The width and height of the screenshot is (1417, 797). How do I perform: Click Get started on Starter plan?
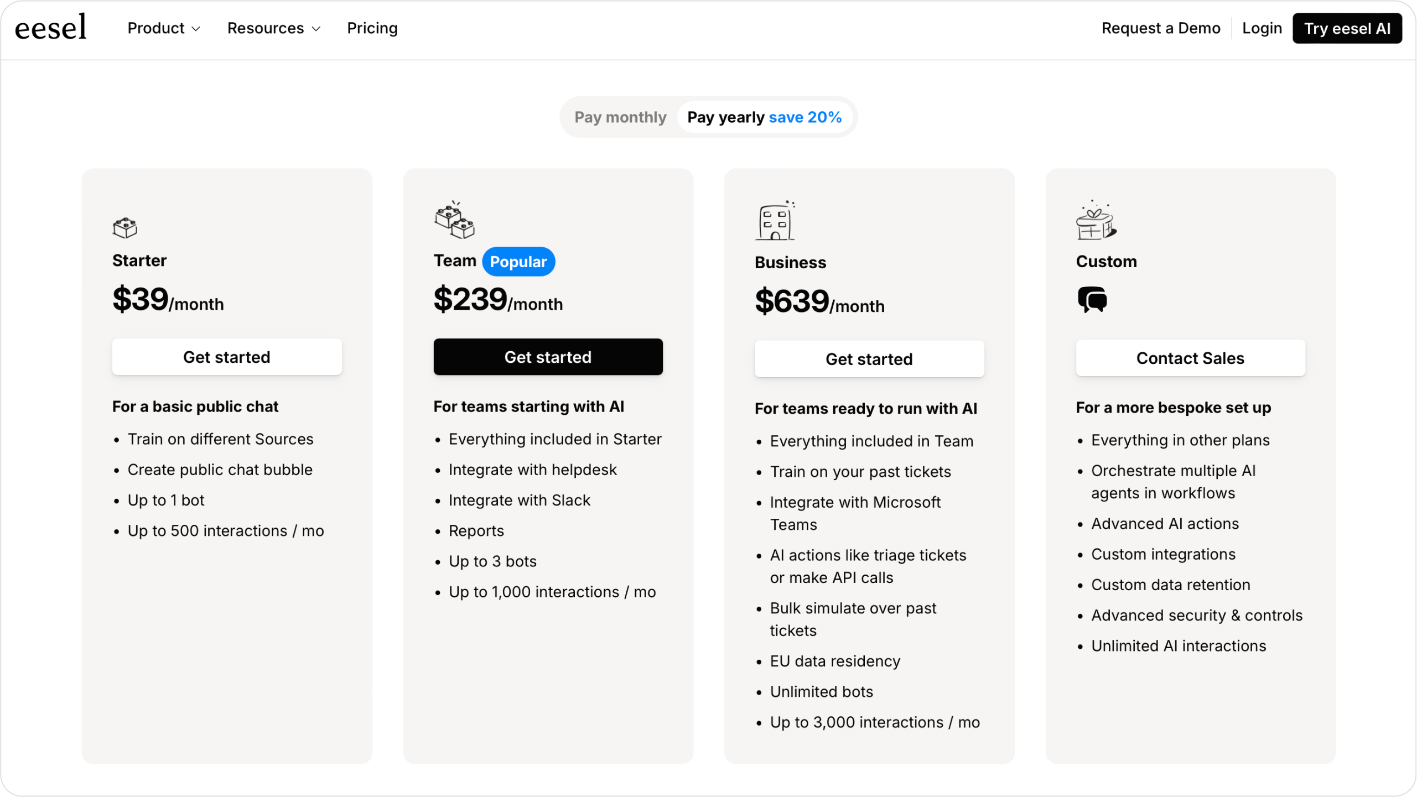tap(227, 357)
